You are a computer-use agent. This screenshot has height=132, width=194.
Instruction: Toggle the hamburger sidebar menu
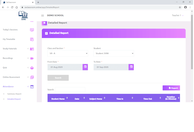coord(43,15)
